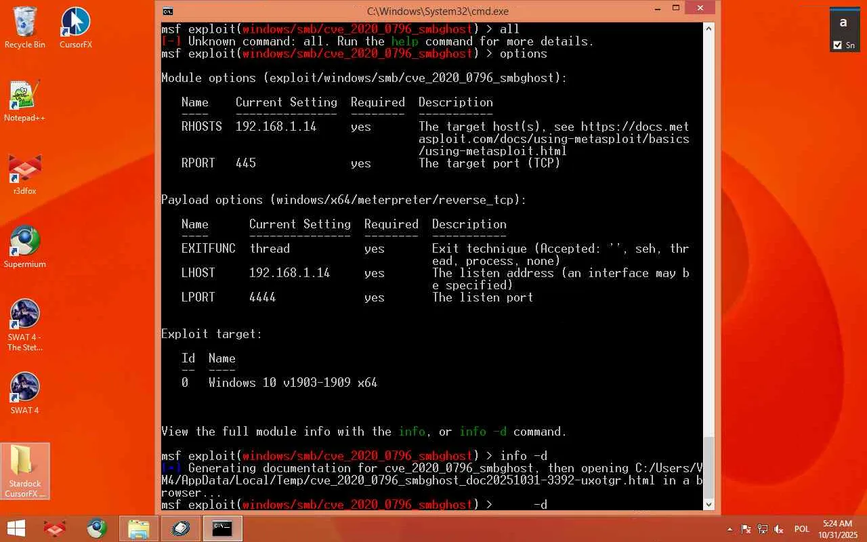Click the 'Module options' header line
Screen dimensions: 867x542
364,78
